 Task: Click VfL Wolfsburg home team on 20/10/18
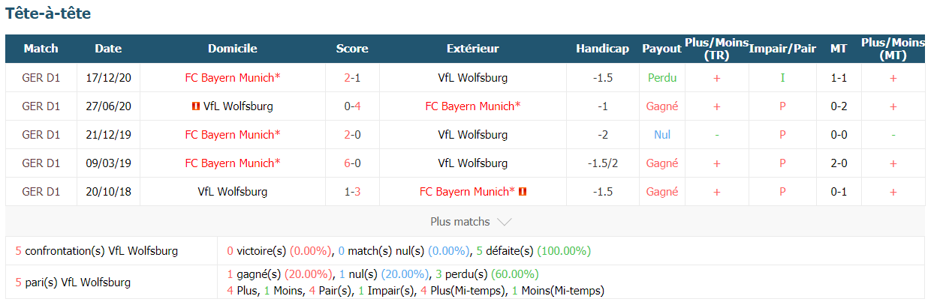tap(233, 192)
